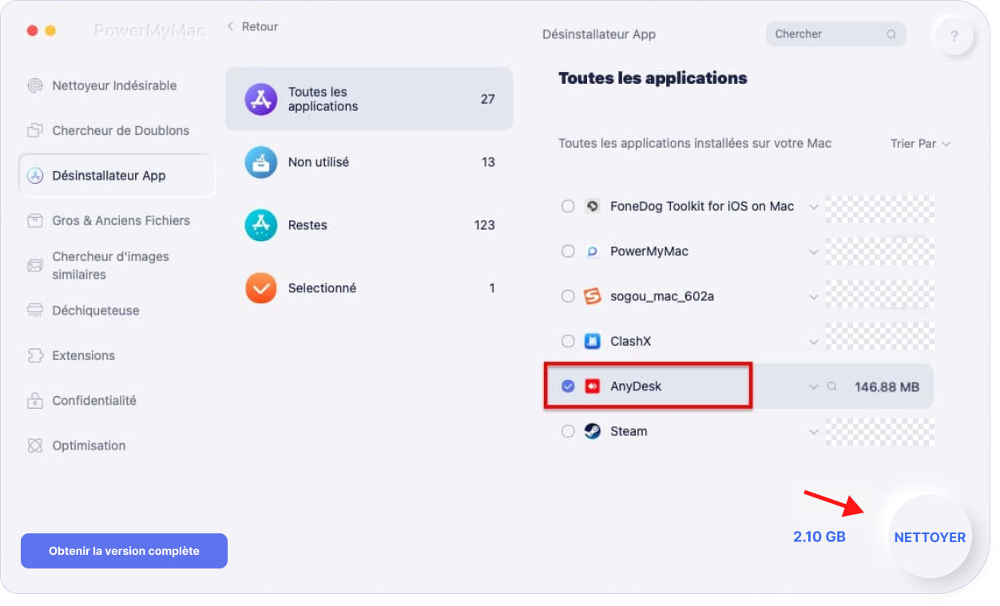Click the Déchiqueteuse shredder icon
This screenshot has width=1000, height=606.
pos(34,311)
